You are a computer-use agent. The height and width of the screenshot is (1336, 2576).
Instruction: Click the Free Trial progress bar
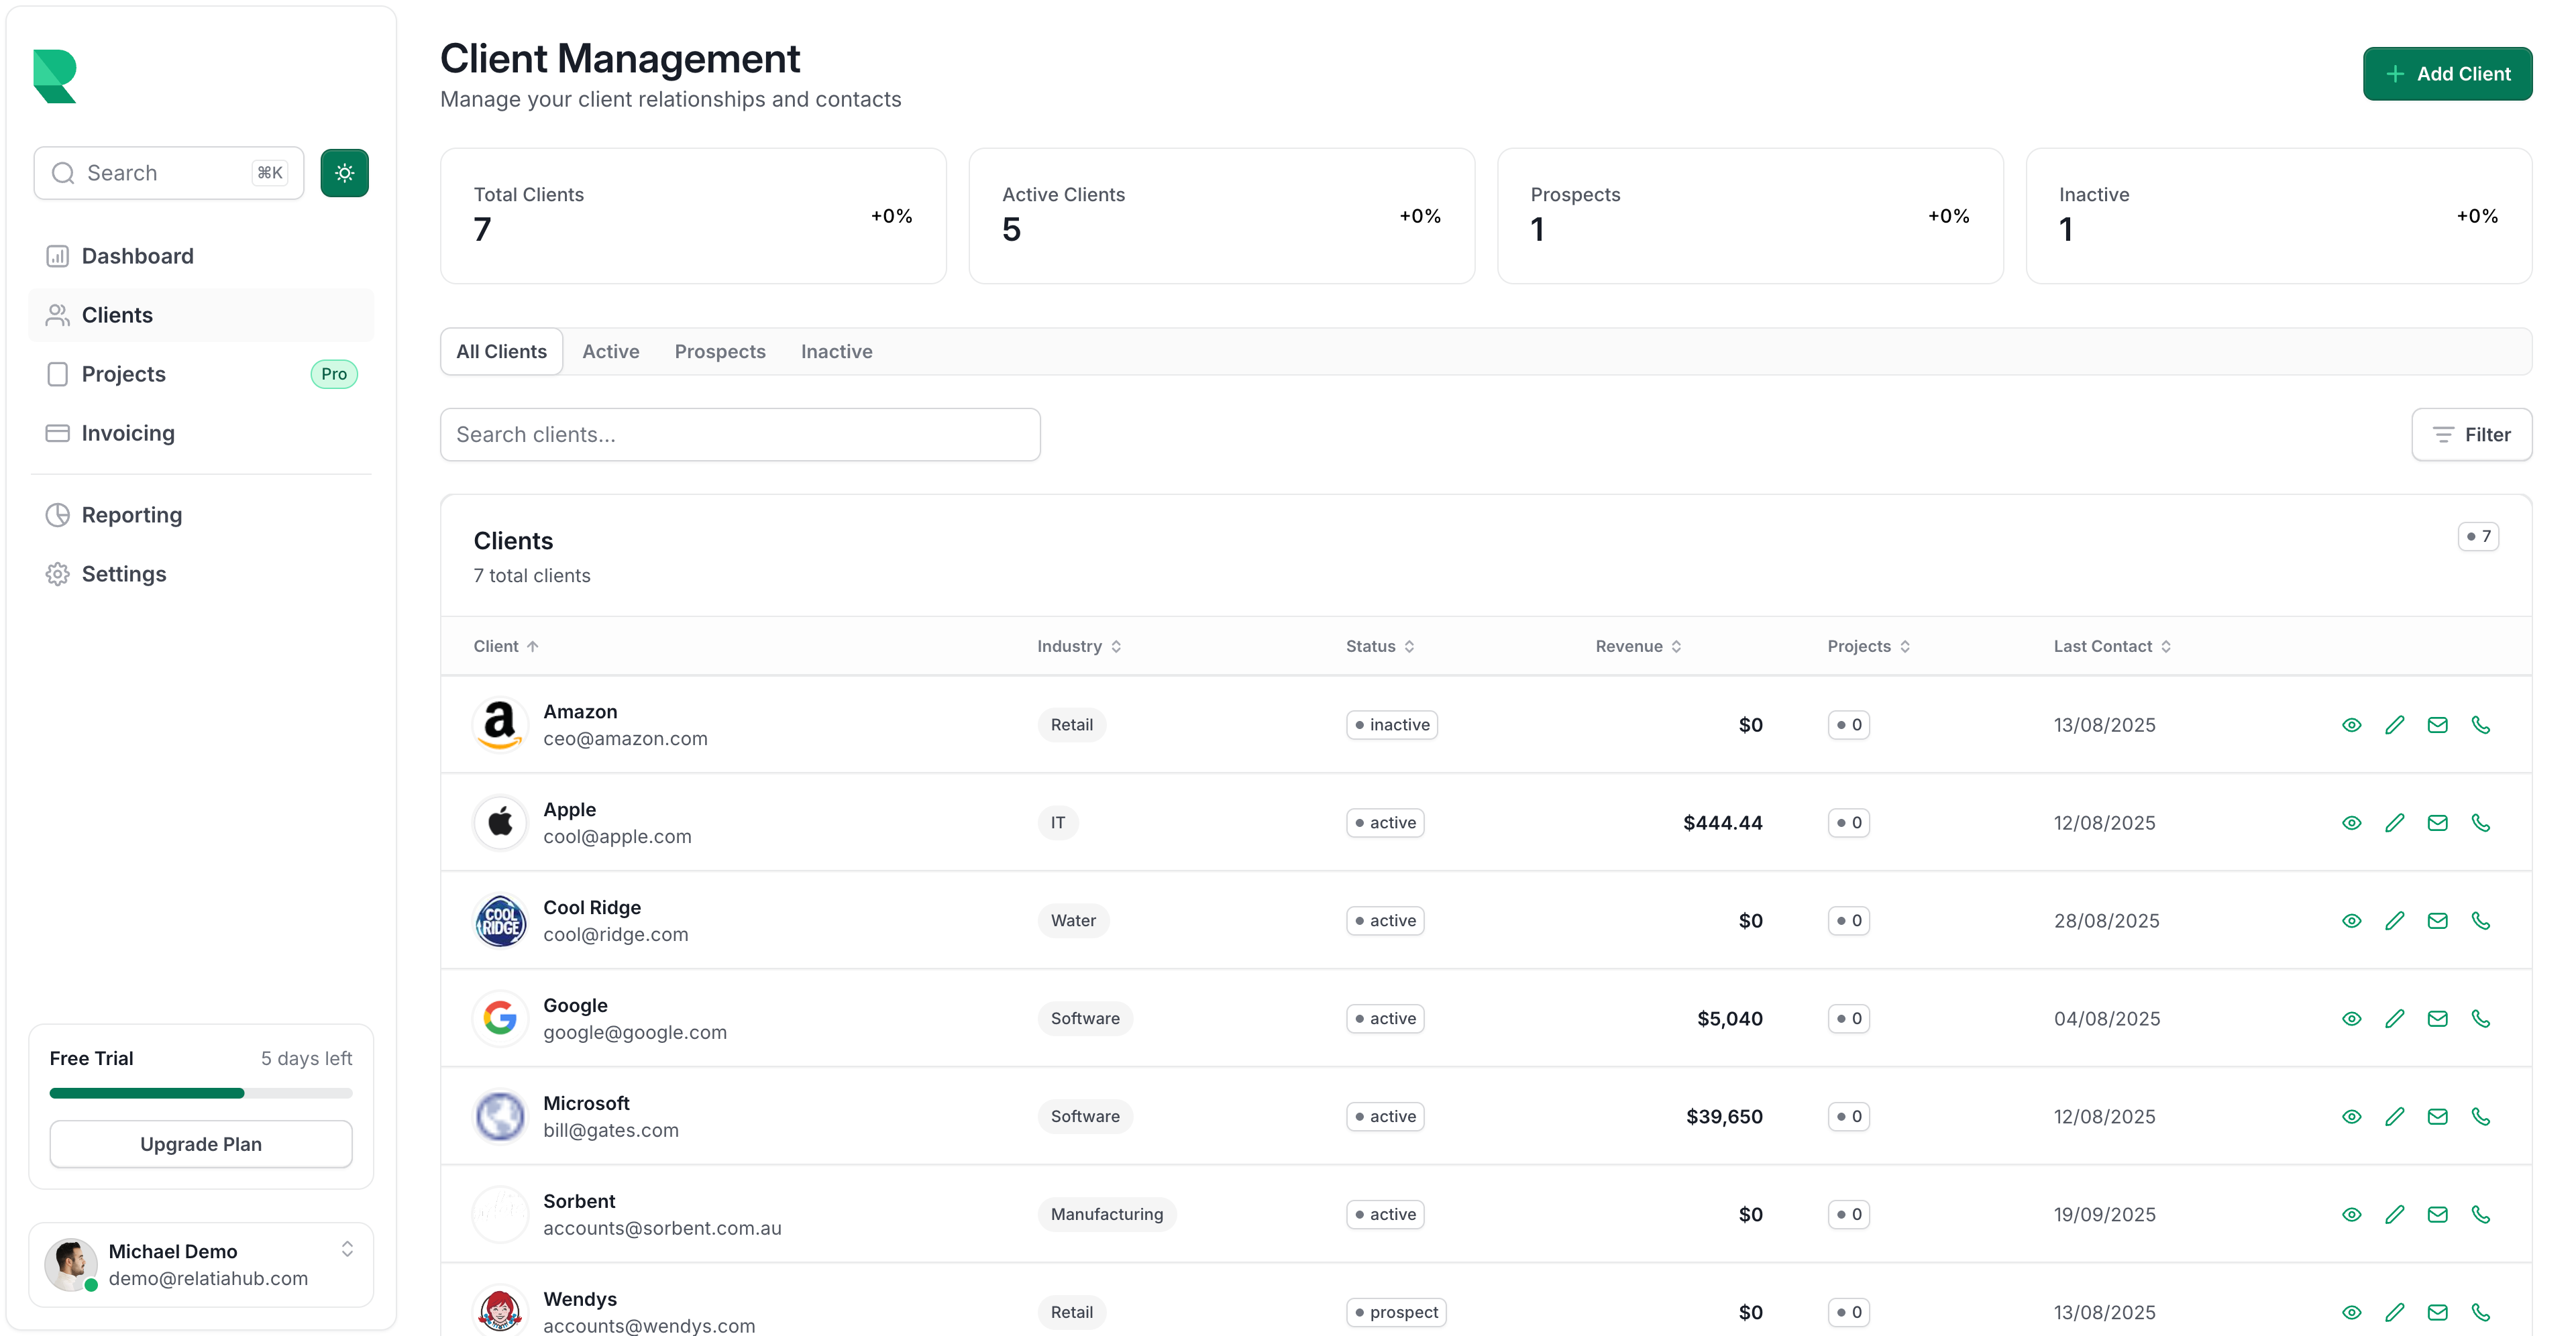coord(201,1093)
